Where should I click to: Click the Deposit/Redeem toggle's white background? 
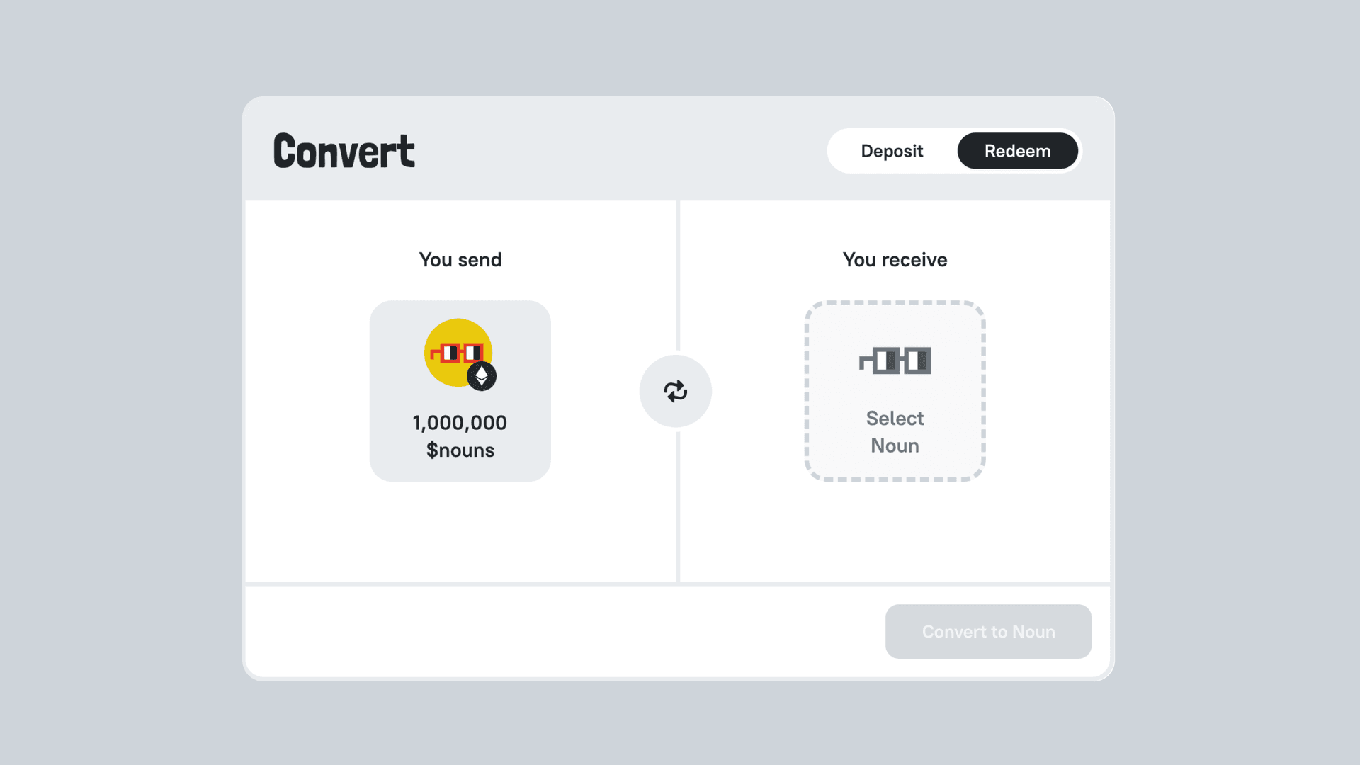coord(841,151)
